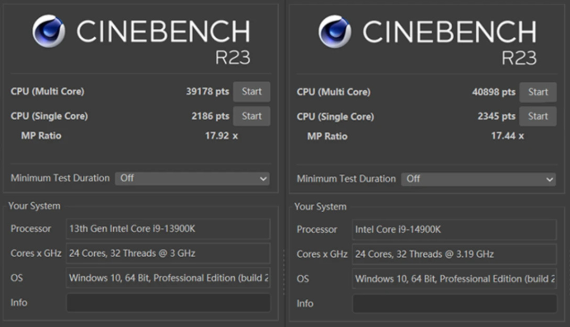This screenshot has width=570, height=327.
Task: Click the Processor field showing 13th Gen i9-13900K
Action: (168, 229)
